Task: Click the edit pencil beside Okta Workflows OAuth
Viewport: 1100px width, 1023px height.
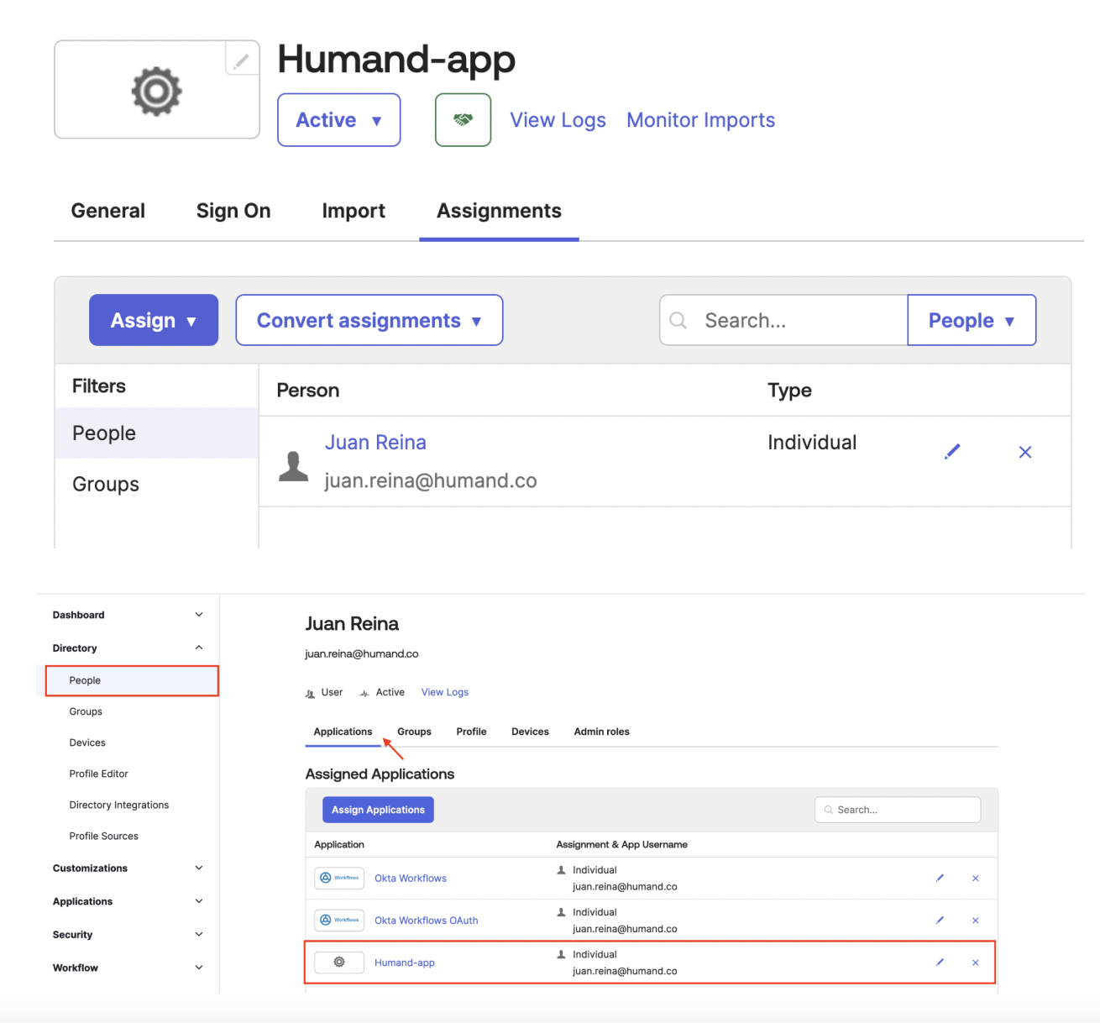Action: pyautogui.click(x=940, y=920)
